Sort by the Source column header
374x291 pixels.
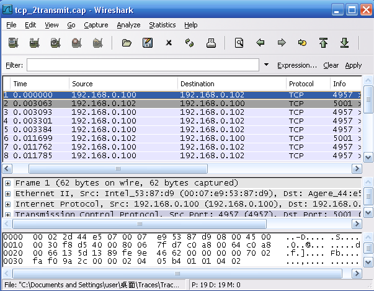123,84
